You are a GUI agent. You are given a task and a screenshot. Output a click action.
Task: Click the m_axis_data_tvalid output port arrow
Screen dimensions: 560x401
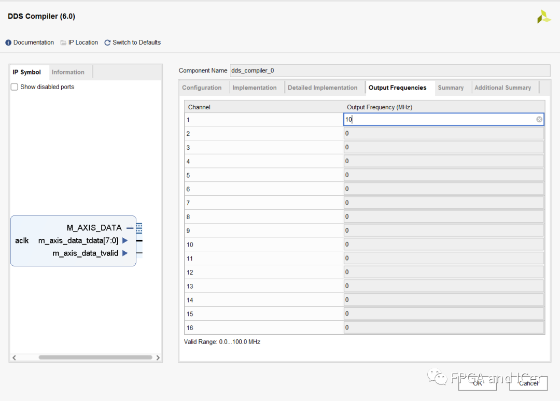[x=125, y=253]
